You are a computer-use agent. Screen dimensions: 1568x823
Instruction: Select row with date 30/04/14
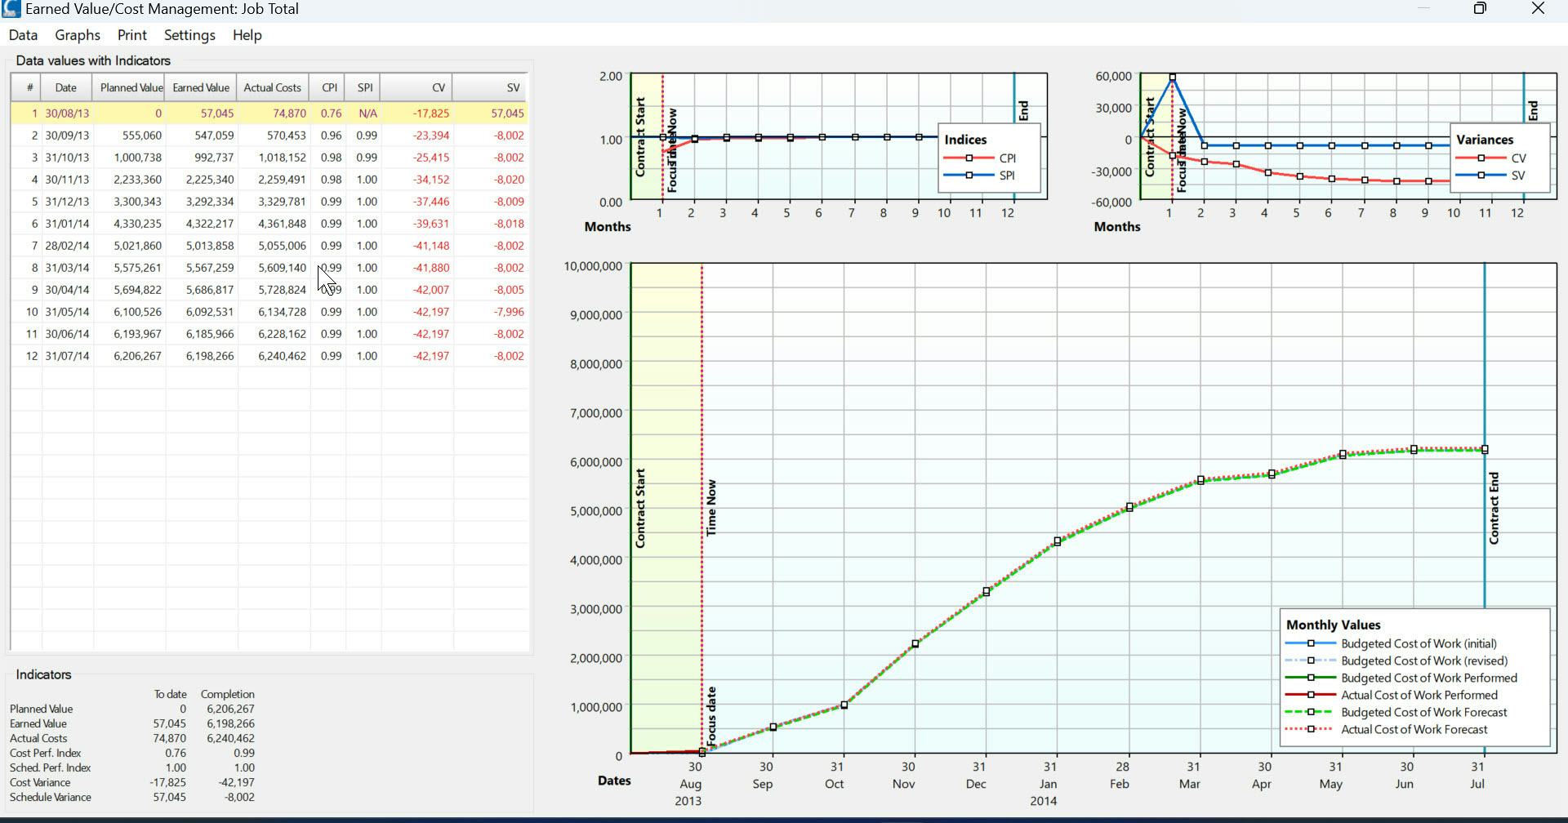[x=269, y=290]
